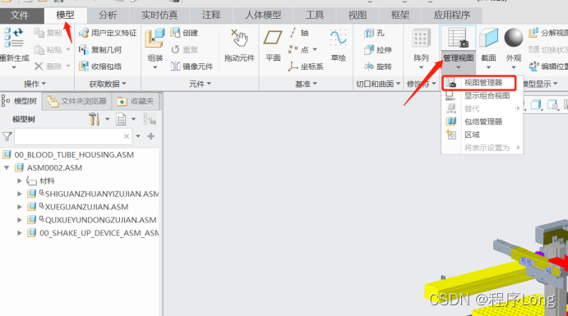This screenshot has width=568, height=316.
Task: Expand the Operations (操作) group dropdown
Action: (x=35, y=84)
